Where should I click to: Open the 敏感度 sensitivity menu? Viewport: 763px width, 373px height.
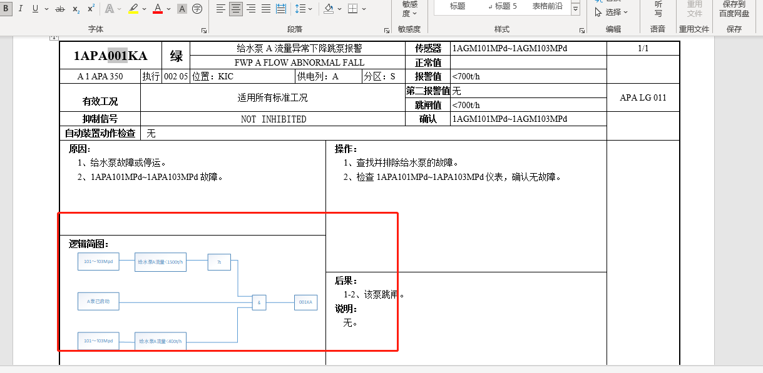(409, 9)
